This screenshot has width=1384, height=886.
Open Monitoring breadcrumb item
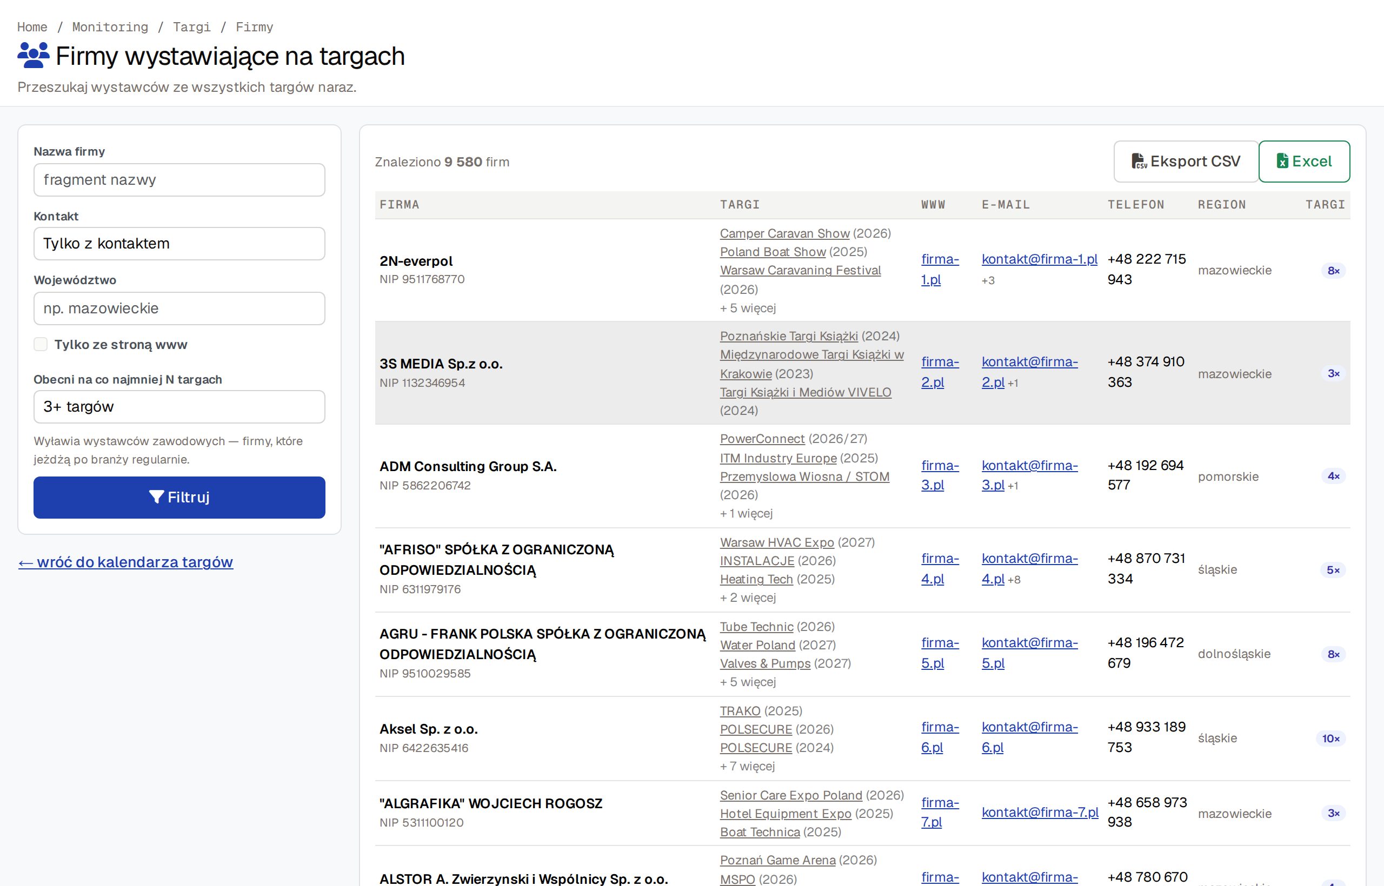[110, 27]
